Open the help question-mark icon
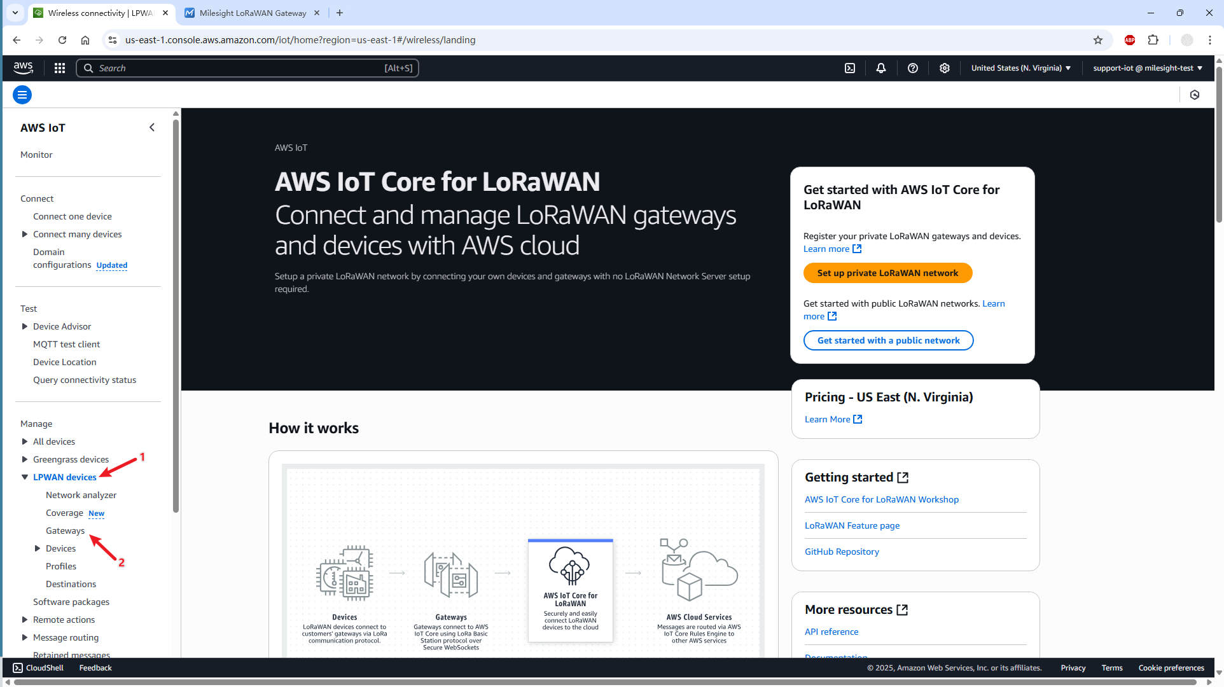1224x687 pixels. pyautogui.click(x=913, y=68)
